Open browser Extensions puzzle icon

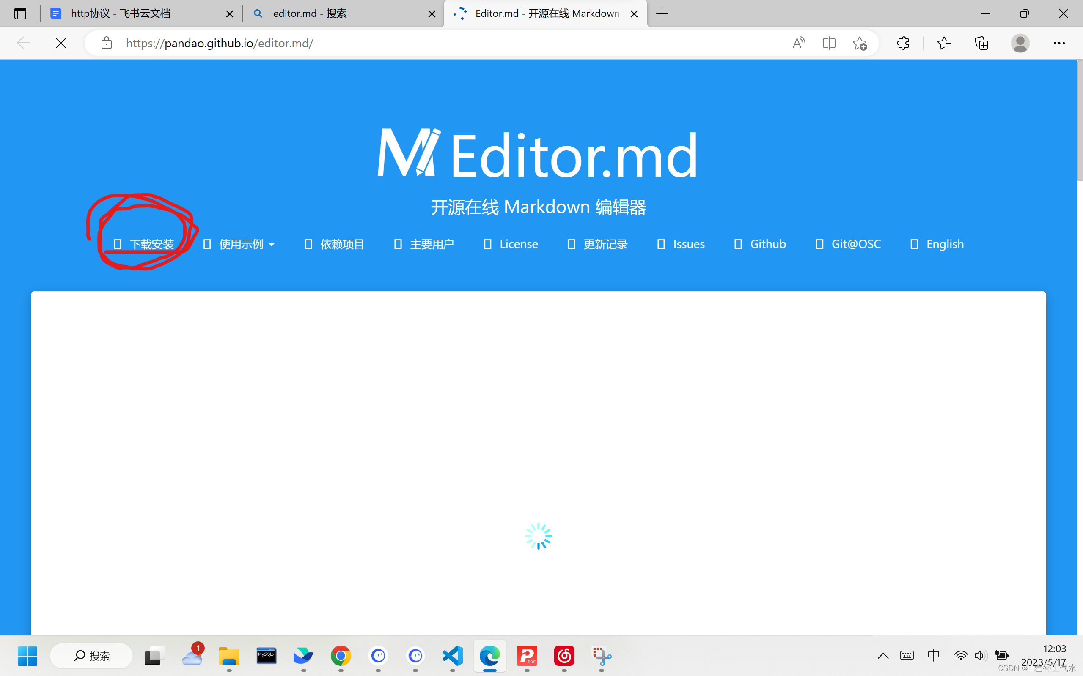903,43
